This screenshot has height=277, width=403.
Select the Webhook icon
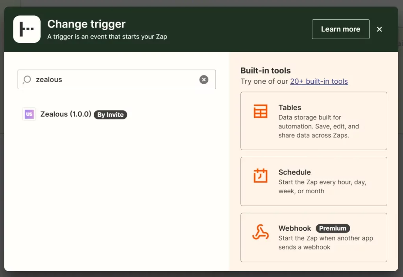point(261,232)
